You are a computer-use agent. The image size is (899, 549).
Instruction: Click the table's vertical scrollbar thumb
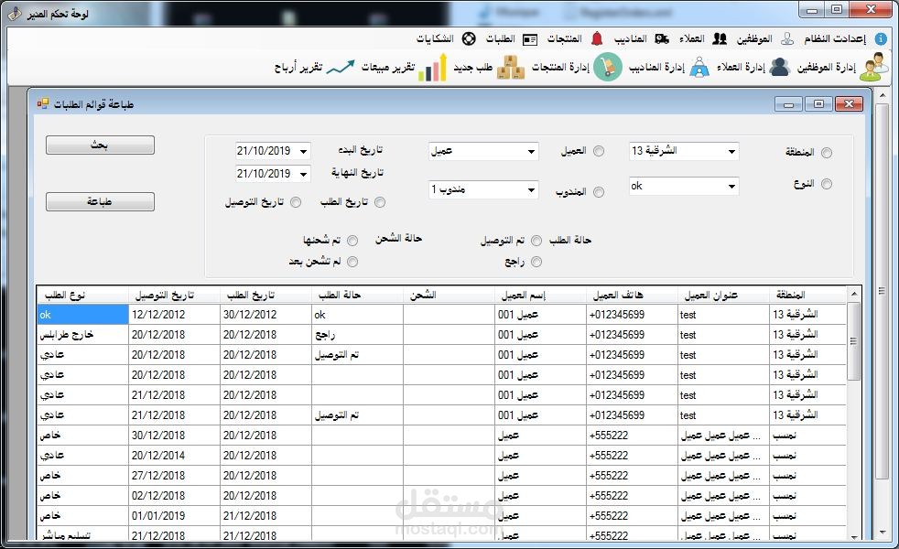854,341
